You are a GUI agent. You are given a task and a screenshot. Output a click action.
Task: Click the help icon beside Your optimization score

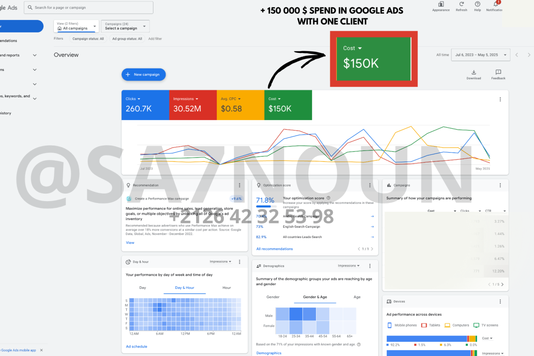click(328, 198)
